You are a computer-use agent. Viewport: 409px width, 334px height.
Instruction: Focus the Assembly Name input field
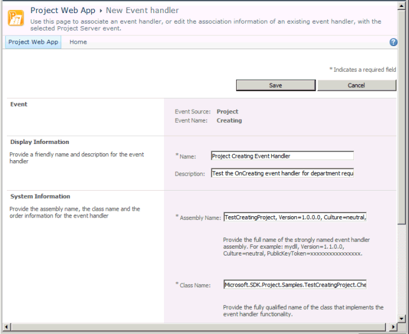(295, 217)
